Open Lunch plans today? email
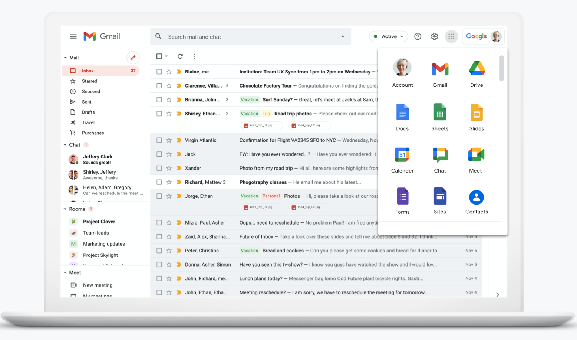The image size is (577, 340). [316, 278]
